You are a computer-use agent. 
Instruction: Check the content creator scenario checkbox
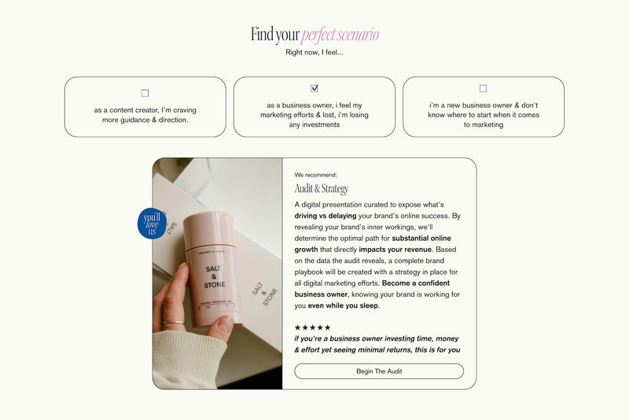coord(145,93)
